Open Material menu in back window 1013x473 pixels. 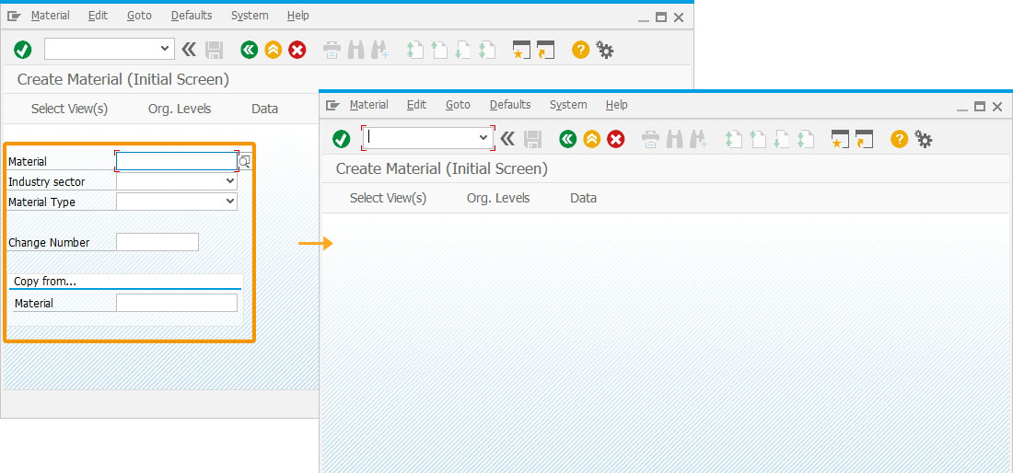point(51,16)
